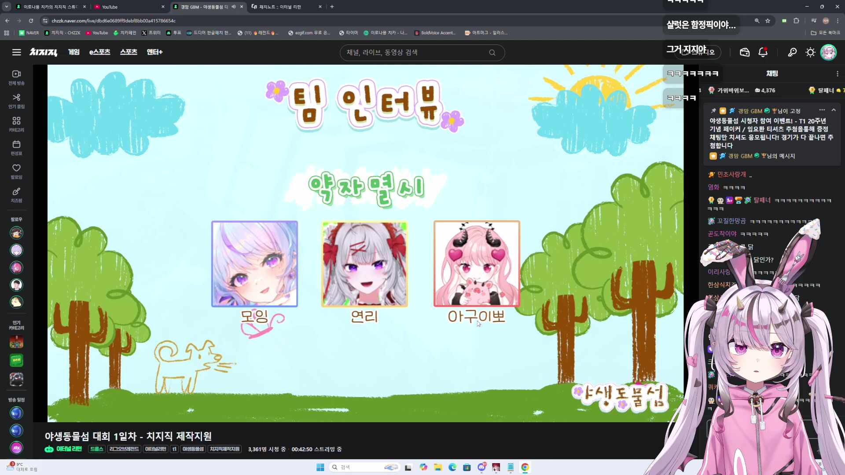Click the cheese box icon in the top bar
845x475 pixels.
tap(745, 52)
